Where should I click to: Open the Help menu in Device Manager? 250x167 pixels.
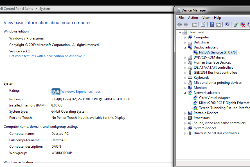point(217,18)
